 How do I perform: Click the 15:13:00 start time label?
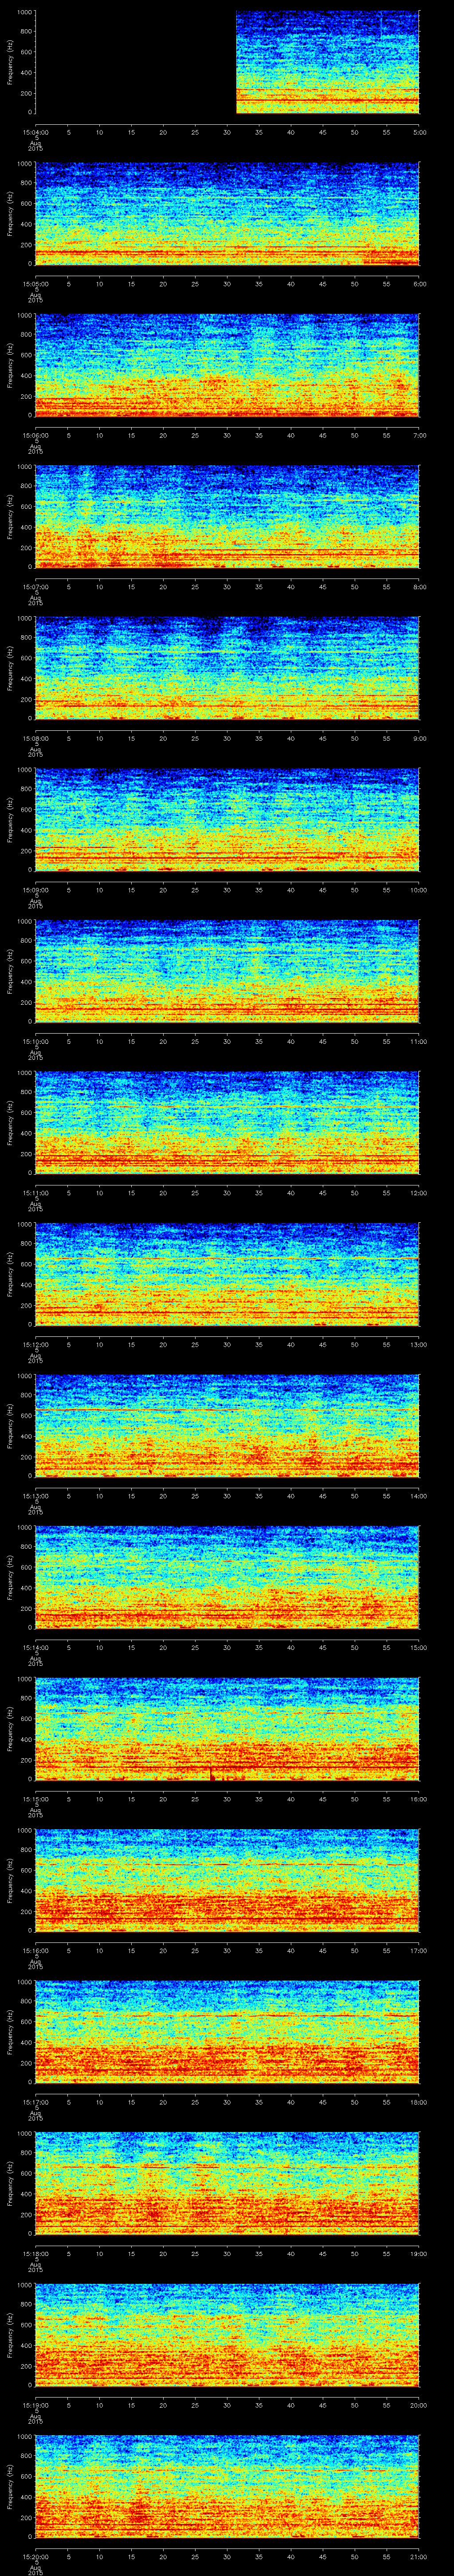36,1496
